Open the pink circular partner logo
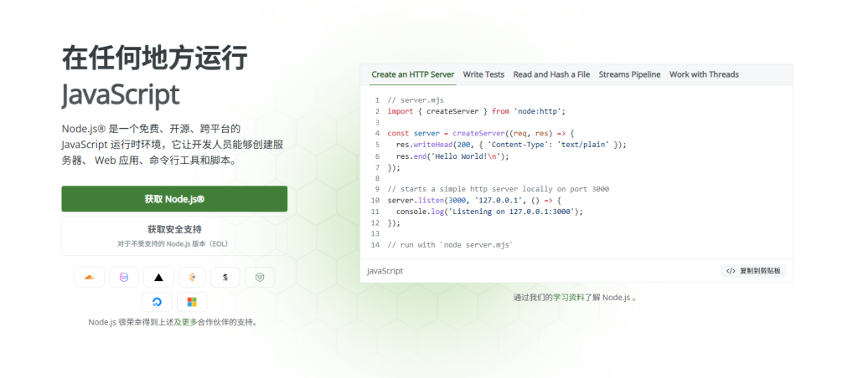This screenshot has width=858, height=378. coord(124,278)
